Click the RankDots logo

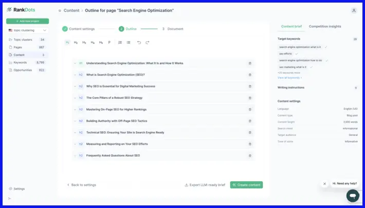click(x=21, y=10)
